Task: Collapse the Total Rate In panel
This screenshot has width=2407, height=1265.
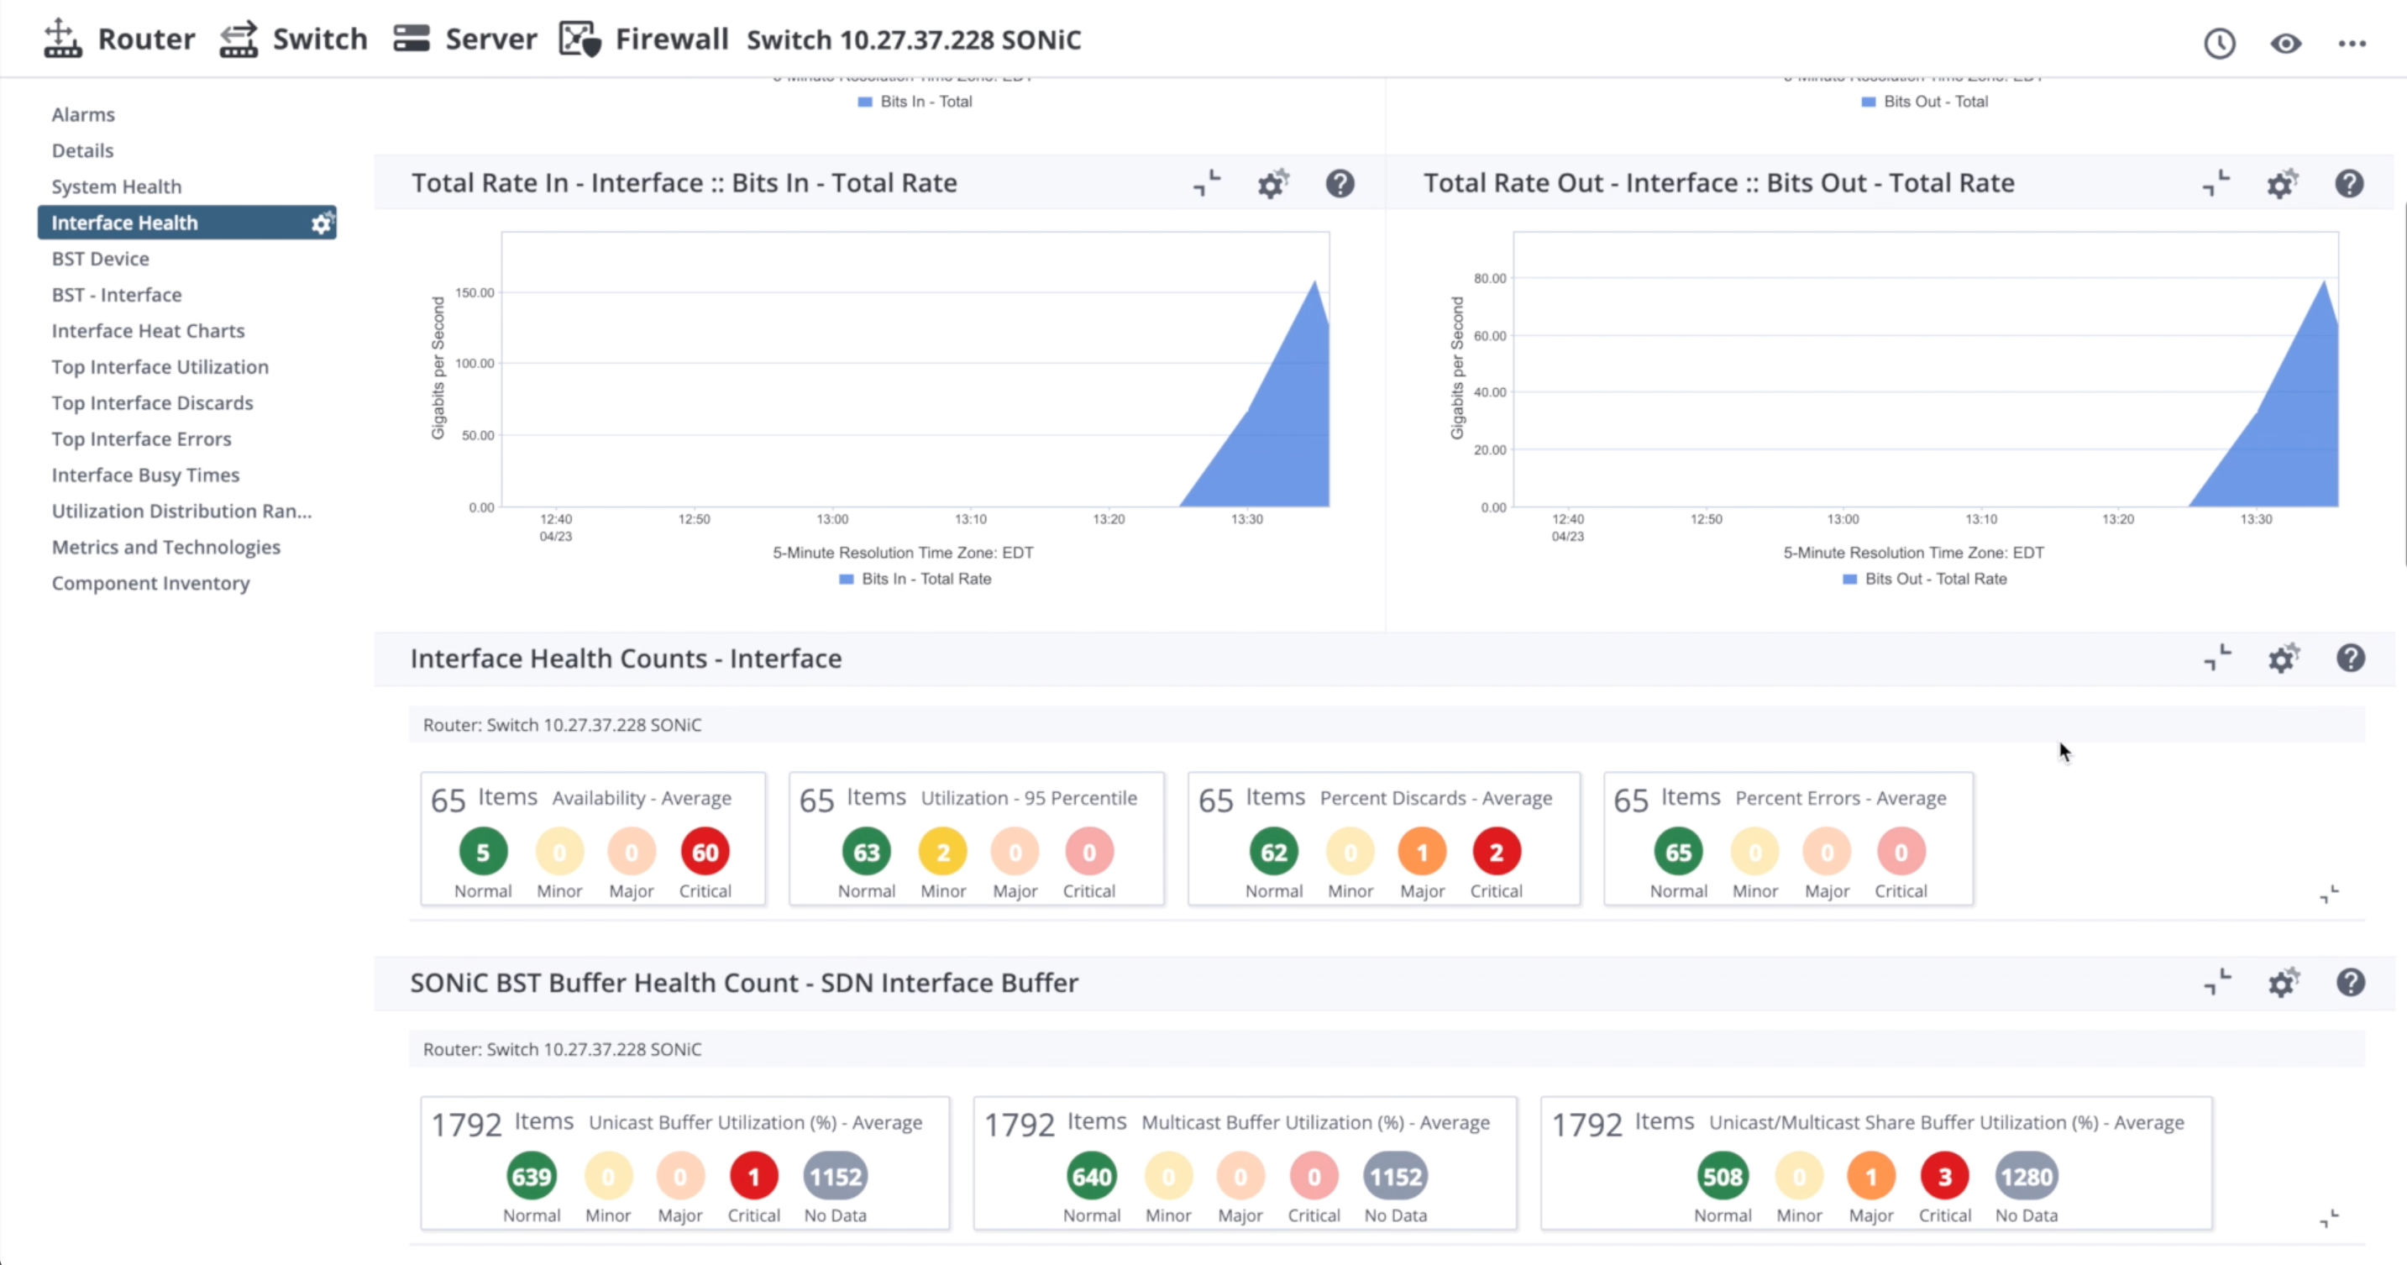Action: [1206, 183]
